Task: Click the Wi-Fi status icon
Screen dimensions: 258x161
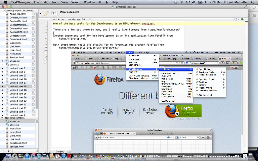Action: (x=188, y=2)
